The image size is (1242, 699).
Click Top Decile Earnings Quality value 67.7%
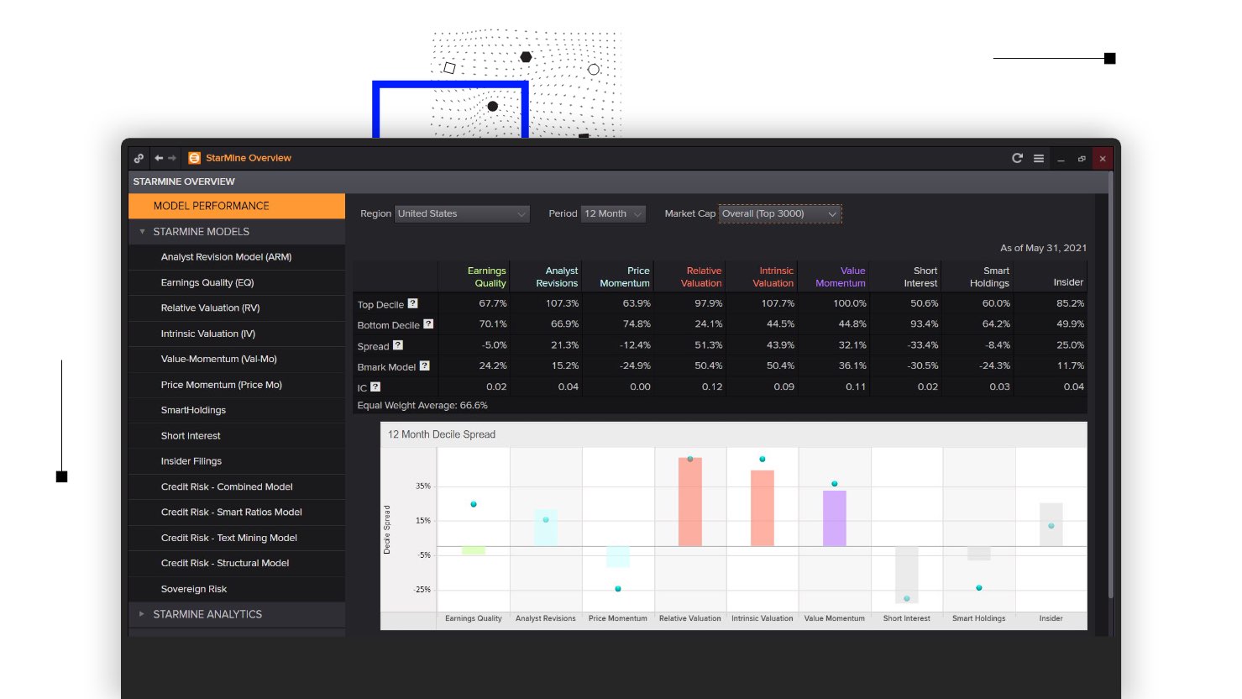(493, 303)
